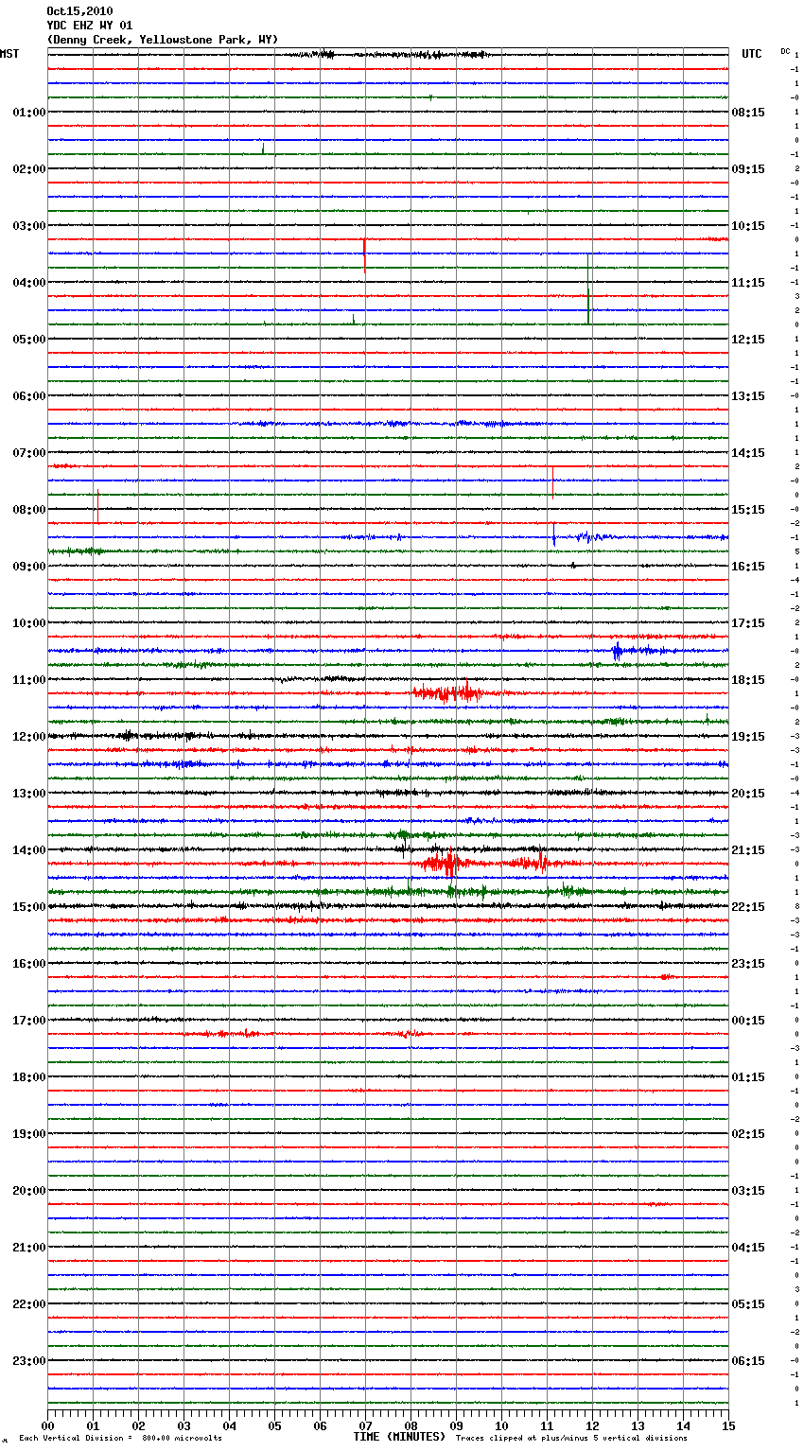Click the MST timezone header
The height and width of the screenshot is (1451, 804).
coord(9,54)
